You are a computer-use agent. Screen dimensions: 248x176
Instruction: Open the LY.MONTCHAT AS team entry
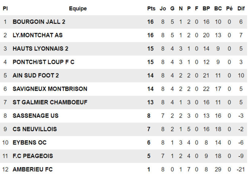(x=38, y=35)
